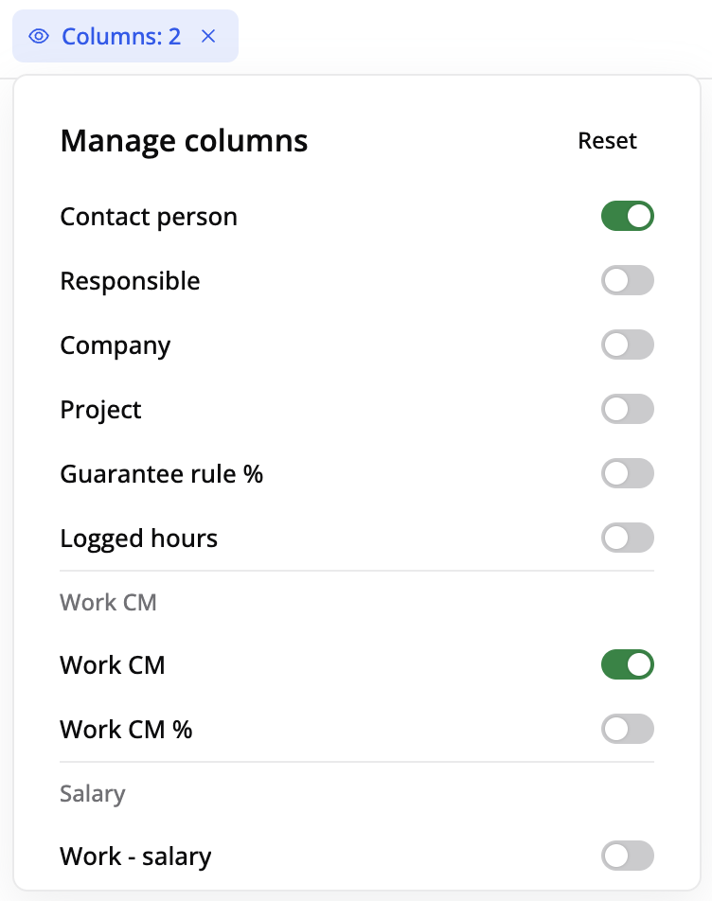
Task: Click the Salary section header
Action: pyautogui.click(x=93, y=793)
